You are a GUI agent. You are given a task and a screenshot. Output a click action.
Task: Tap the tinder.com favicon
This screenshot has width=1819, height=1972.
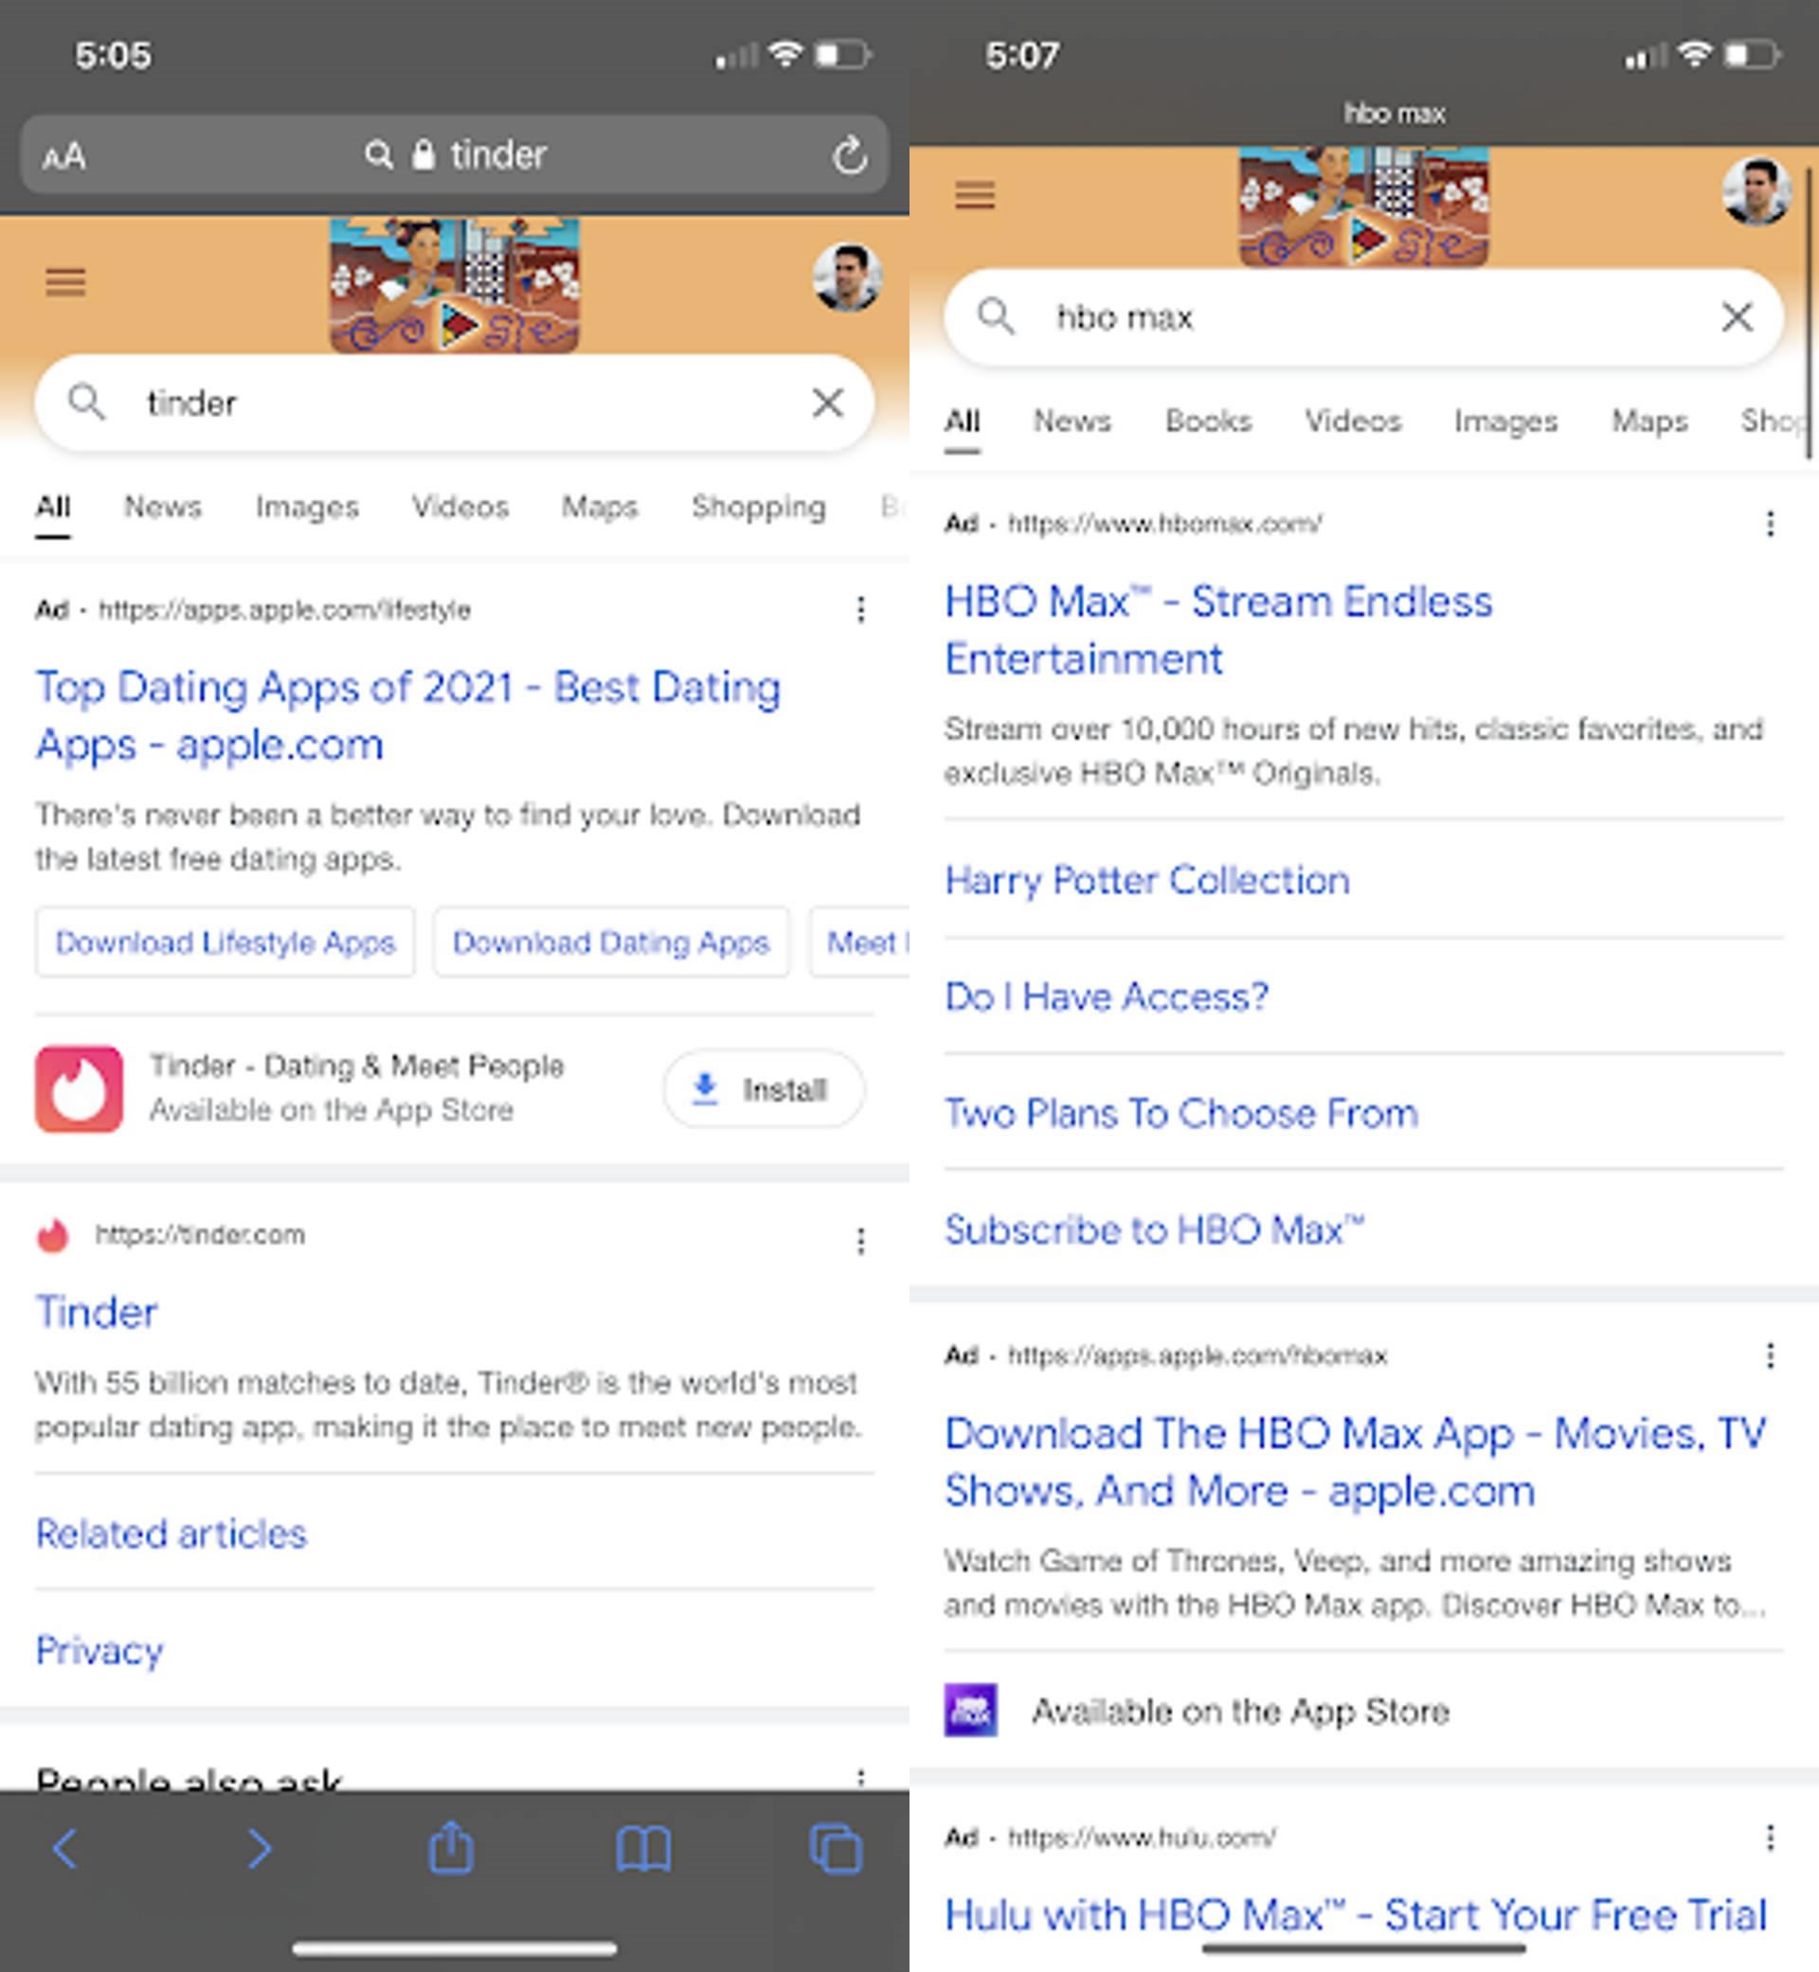52,1235
